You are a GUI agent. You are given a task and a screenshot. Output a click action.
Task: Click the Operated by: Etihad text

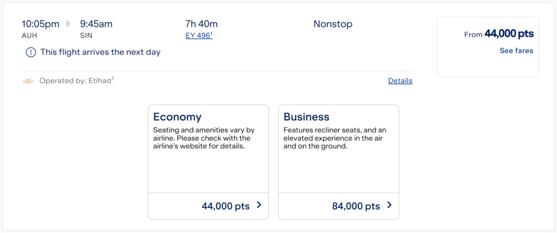pos(76,81)
